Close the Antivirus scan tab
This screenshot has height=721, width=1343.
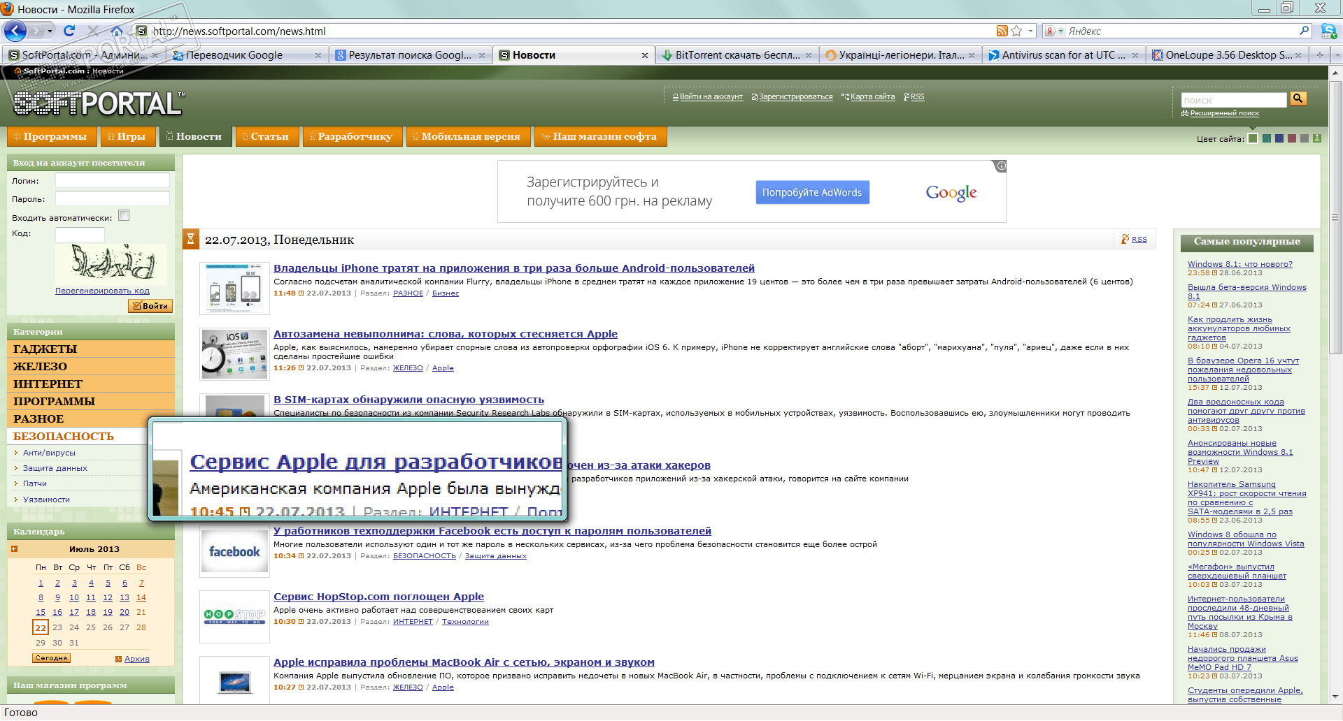(x=1135, y=55)
